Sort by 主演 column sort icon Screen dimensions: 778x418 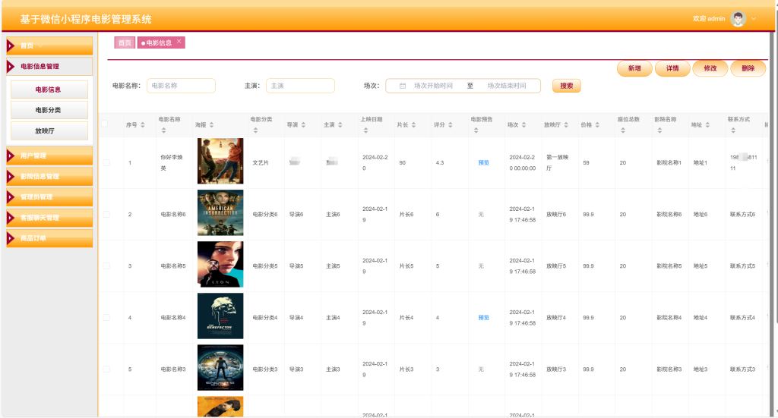340,125
